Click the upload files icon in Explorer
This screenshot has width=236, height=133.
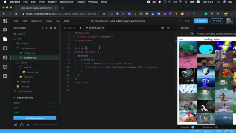(47, 28)
